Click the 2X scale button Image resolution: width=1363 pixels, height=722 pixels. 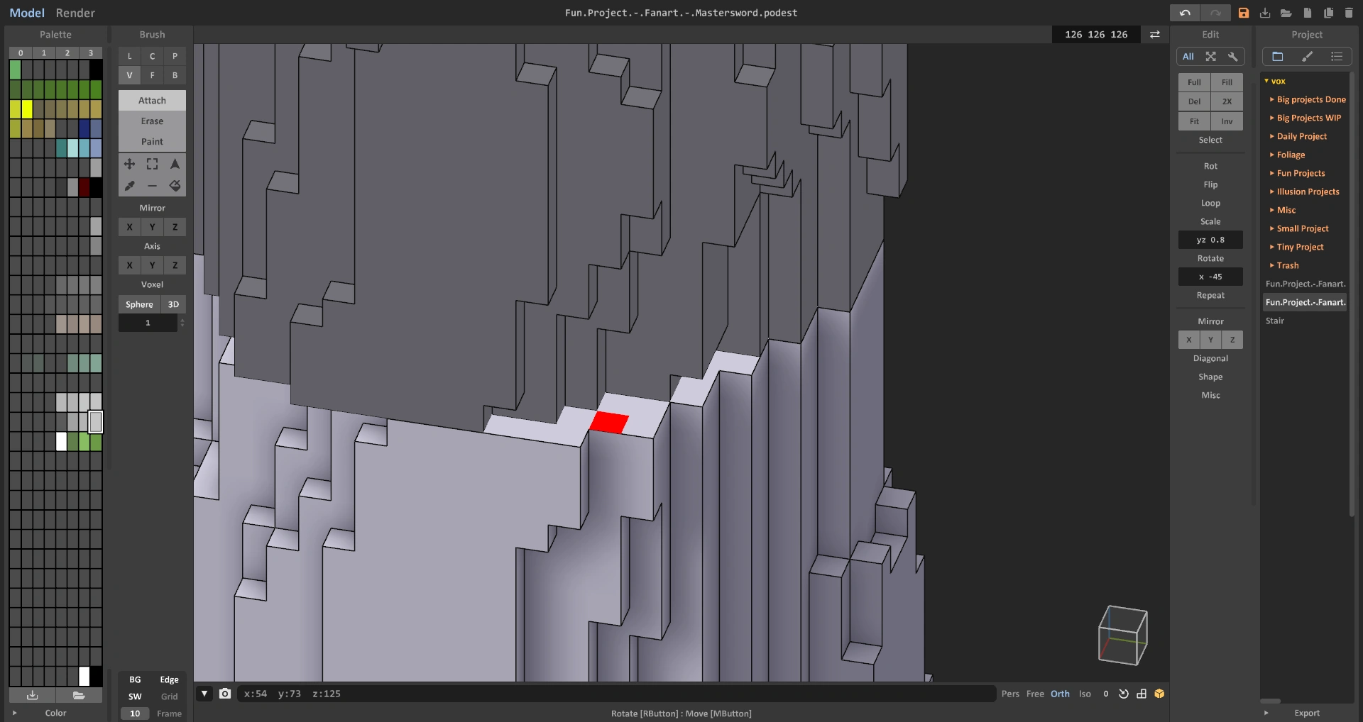point(1227,101)
